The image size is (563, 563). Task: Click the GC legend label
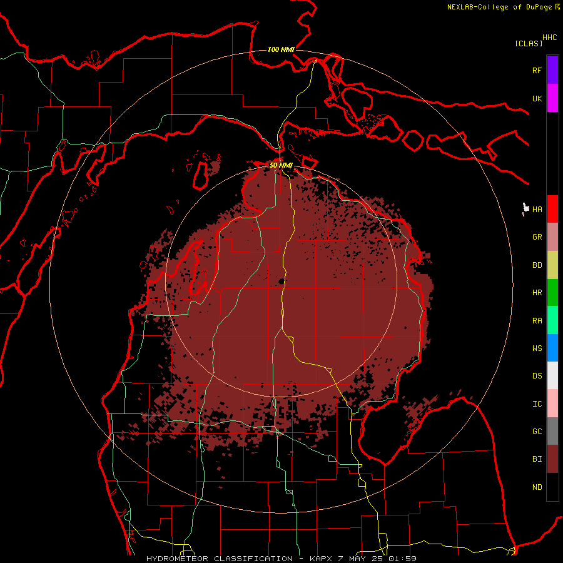coord(537,432)
